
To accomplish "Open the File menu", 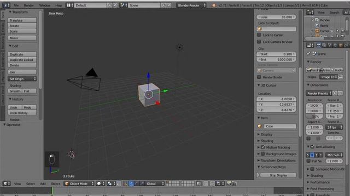I will click(16, 5).
